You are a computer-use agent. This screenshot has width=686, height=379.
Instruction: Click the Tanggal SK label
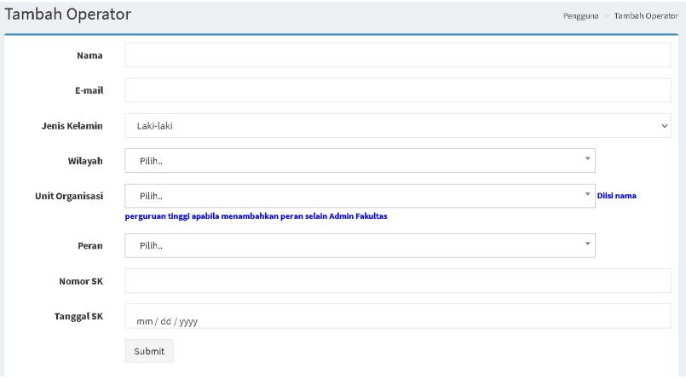click(x=78, y=316)
